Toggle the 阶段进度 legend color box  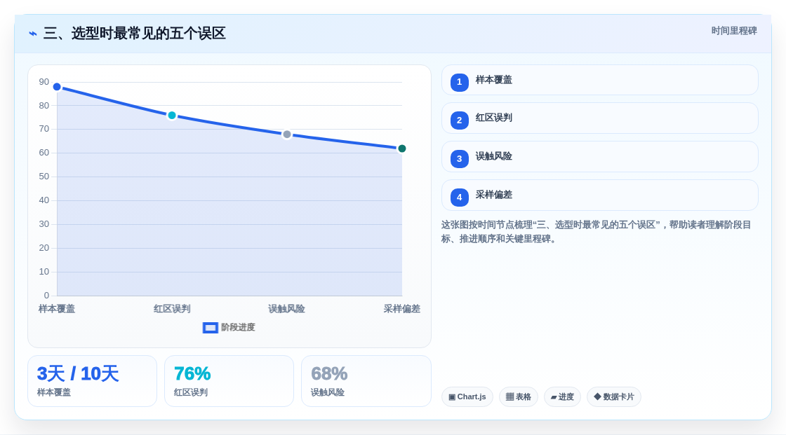(210, 328)
